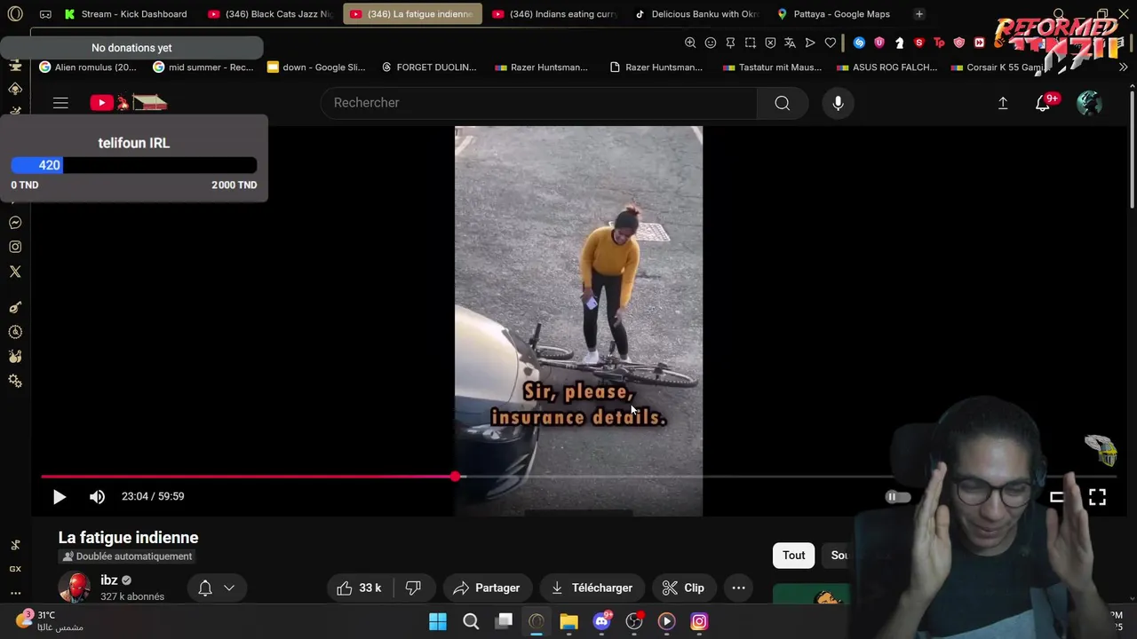Viewport: 1137px width, 639px height.
Task: Enter fullscreen video mode
Action: 1097,498
